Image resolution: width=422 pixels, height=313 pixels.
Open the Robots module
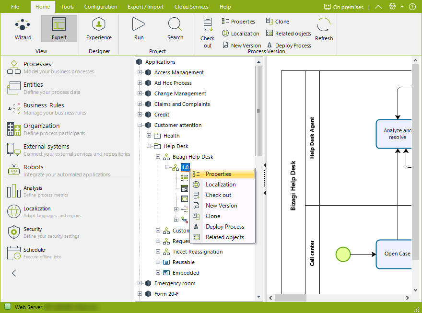click(x=67, y=171)
